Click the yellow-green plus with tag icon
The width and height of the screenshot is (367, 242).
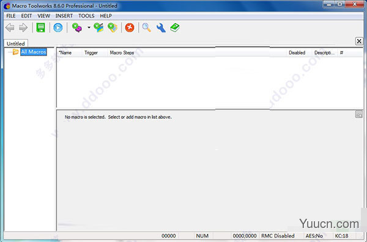[113, 27]
